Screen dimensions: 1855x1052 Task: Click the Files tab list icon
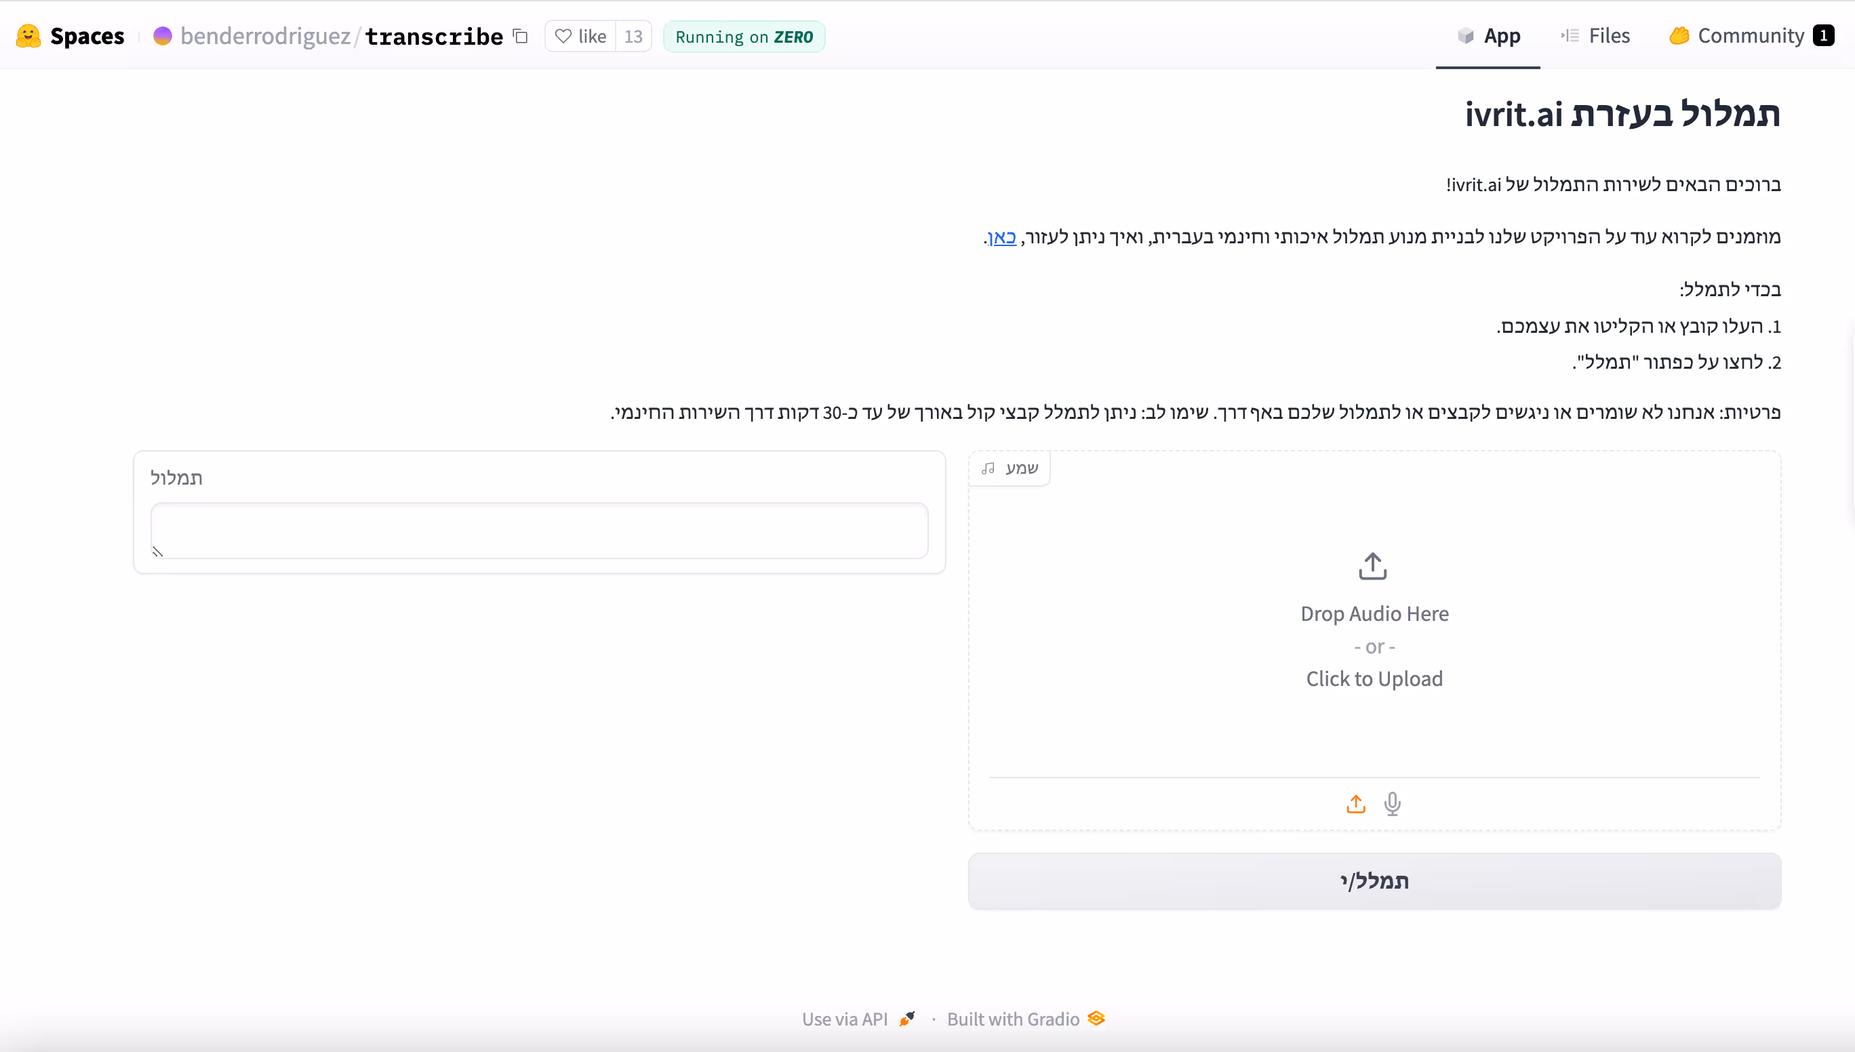1570,35
